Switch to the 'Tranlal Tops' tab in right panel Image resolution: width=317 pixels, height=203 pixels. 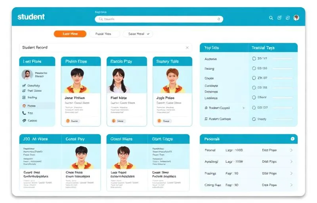click(273, 48)
